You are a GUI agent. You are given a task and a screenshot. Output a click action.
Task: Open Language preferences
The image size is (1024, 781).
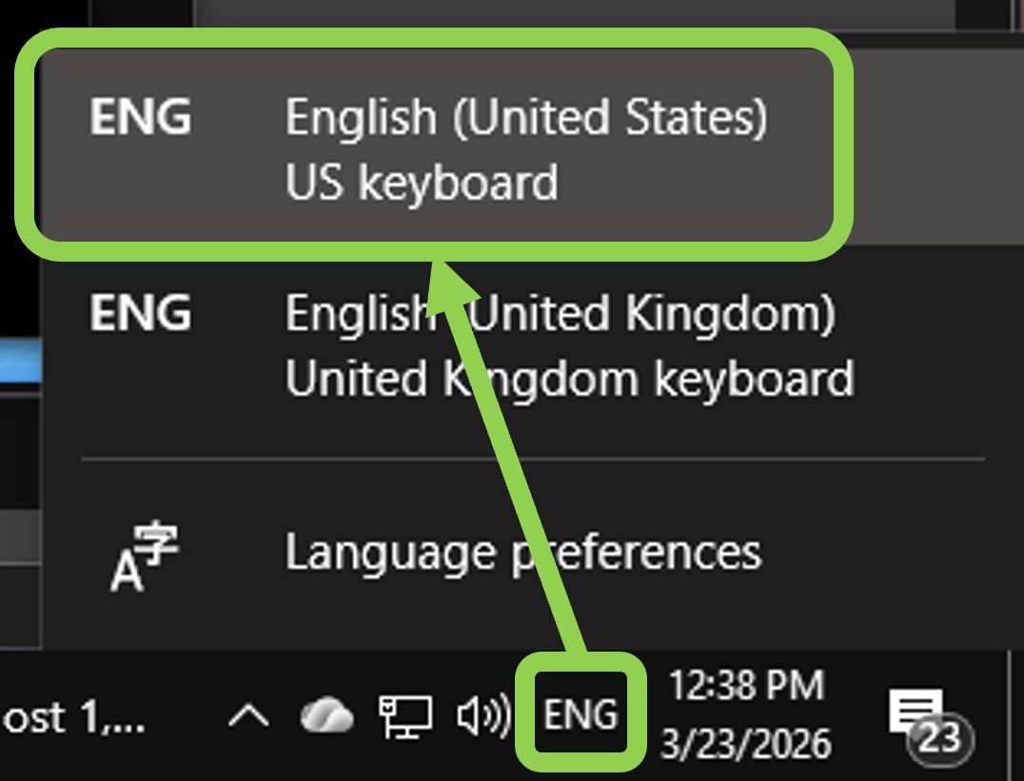click(522, 553)
